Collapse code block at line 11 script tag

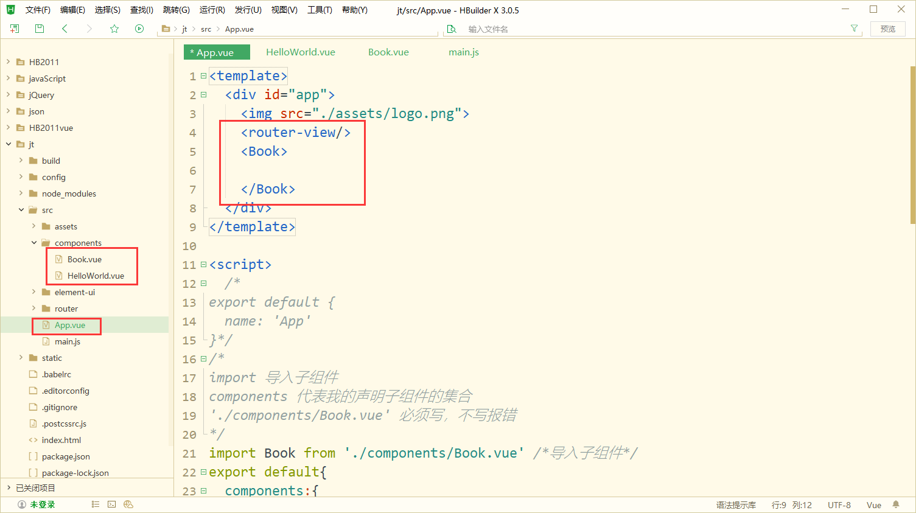202,264
